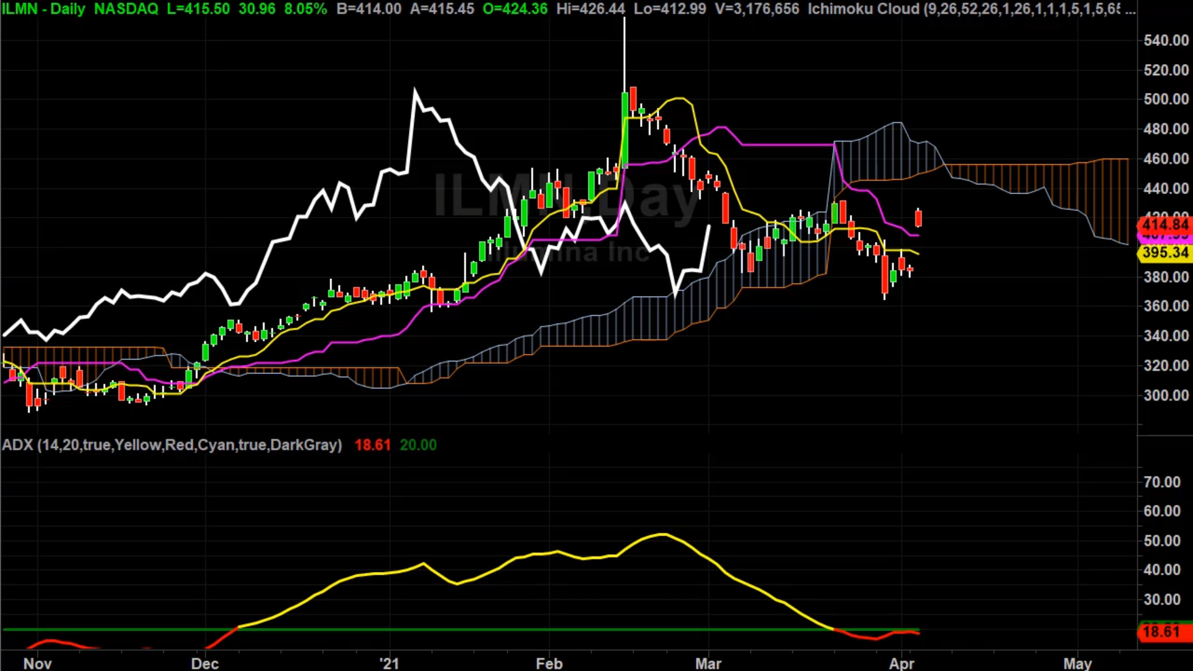Screen dimensions: 1193x671
Task: Click the Mar date axis label
Action: click(x=708, y=663)
